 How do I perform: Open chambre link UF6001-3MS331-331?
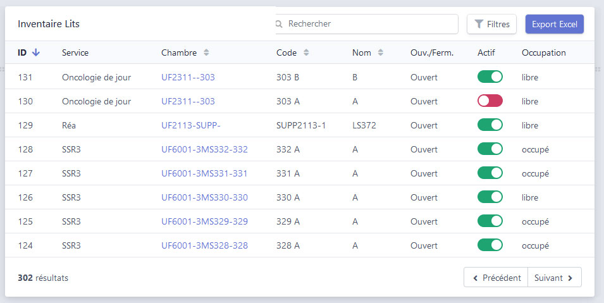click(x=204, y=173)
